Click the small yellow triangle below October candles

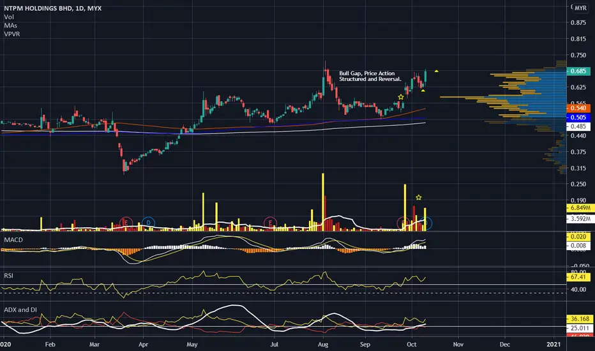(423, 91)
